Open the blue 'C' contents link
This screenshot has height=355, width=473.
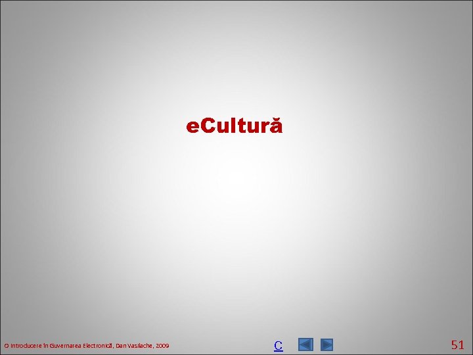(x=278, y=345)
